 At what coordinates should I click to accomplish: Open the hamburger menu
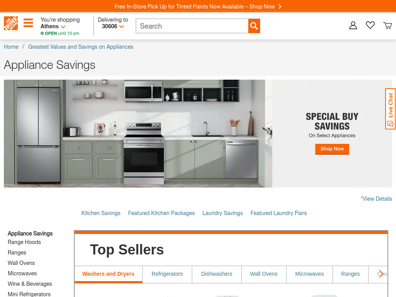(x=28, y=23)
